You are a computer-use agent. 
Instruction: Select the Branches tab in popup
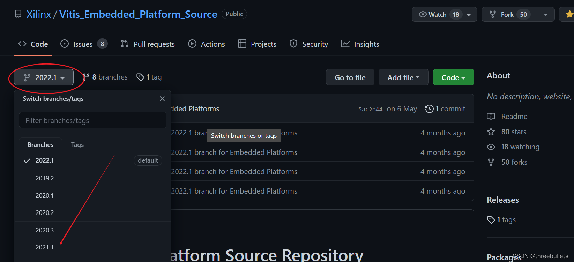click(40, 145)
